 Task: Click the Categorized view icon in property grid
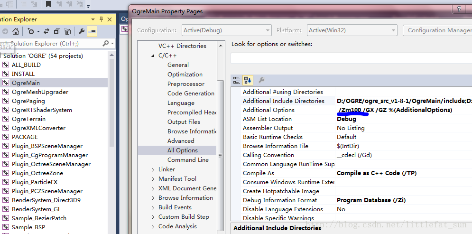point(237,80)
